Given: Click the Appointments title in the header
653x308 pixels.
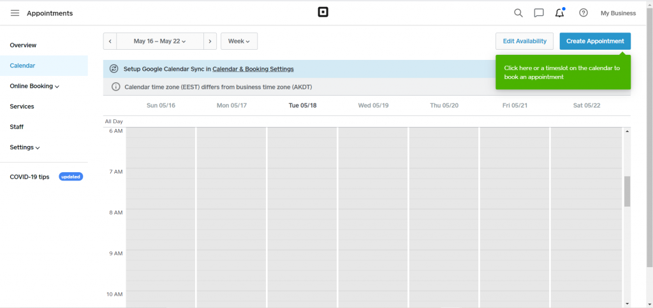Looking at the screenshot, I should [x=50, y=13].
